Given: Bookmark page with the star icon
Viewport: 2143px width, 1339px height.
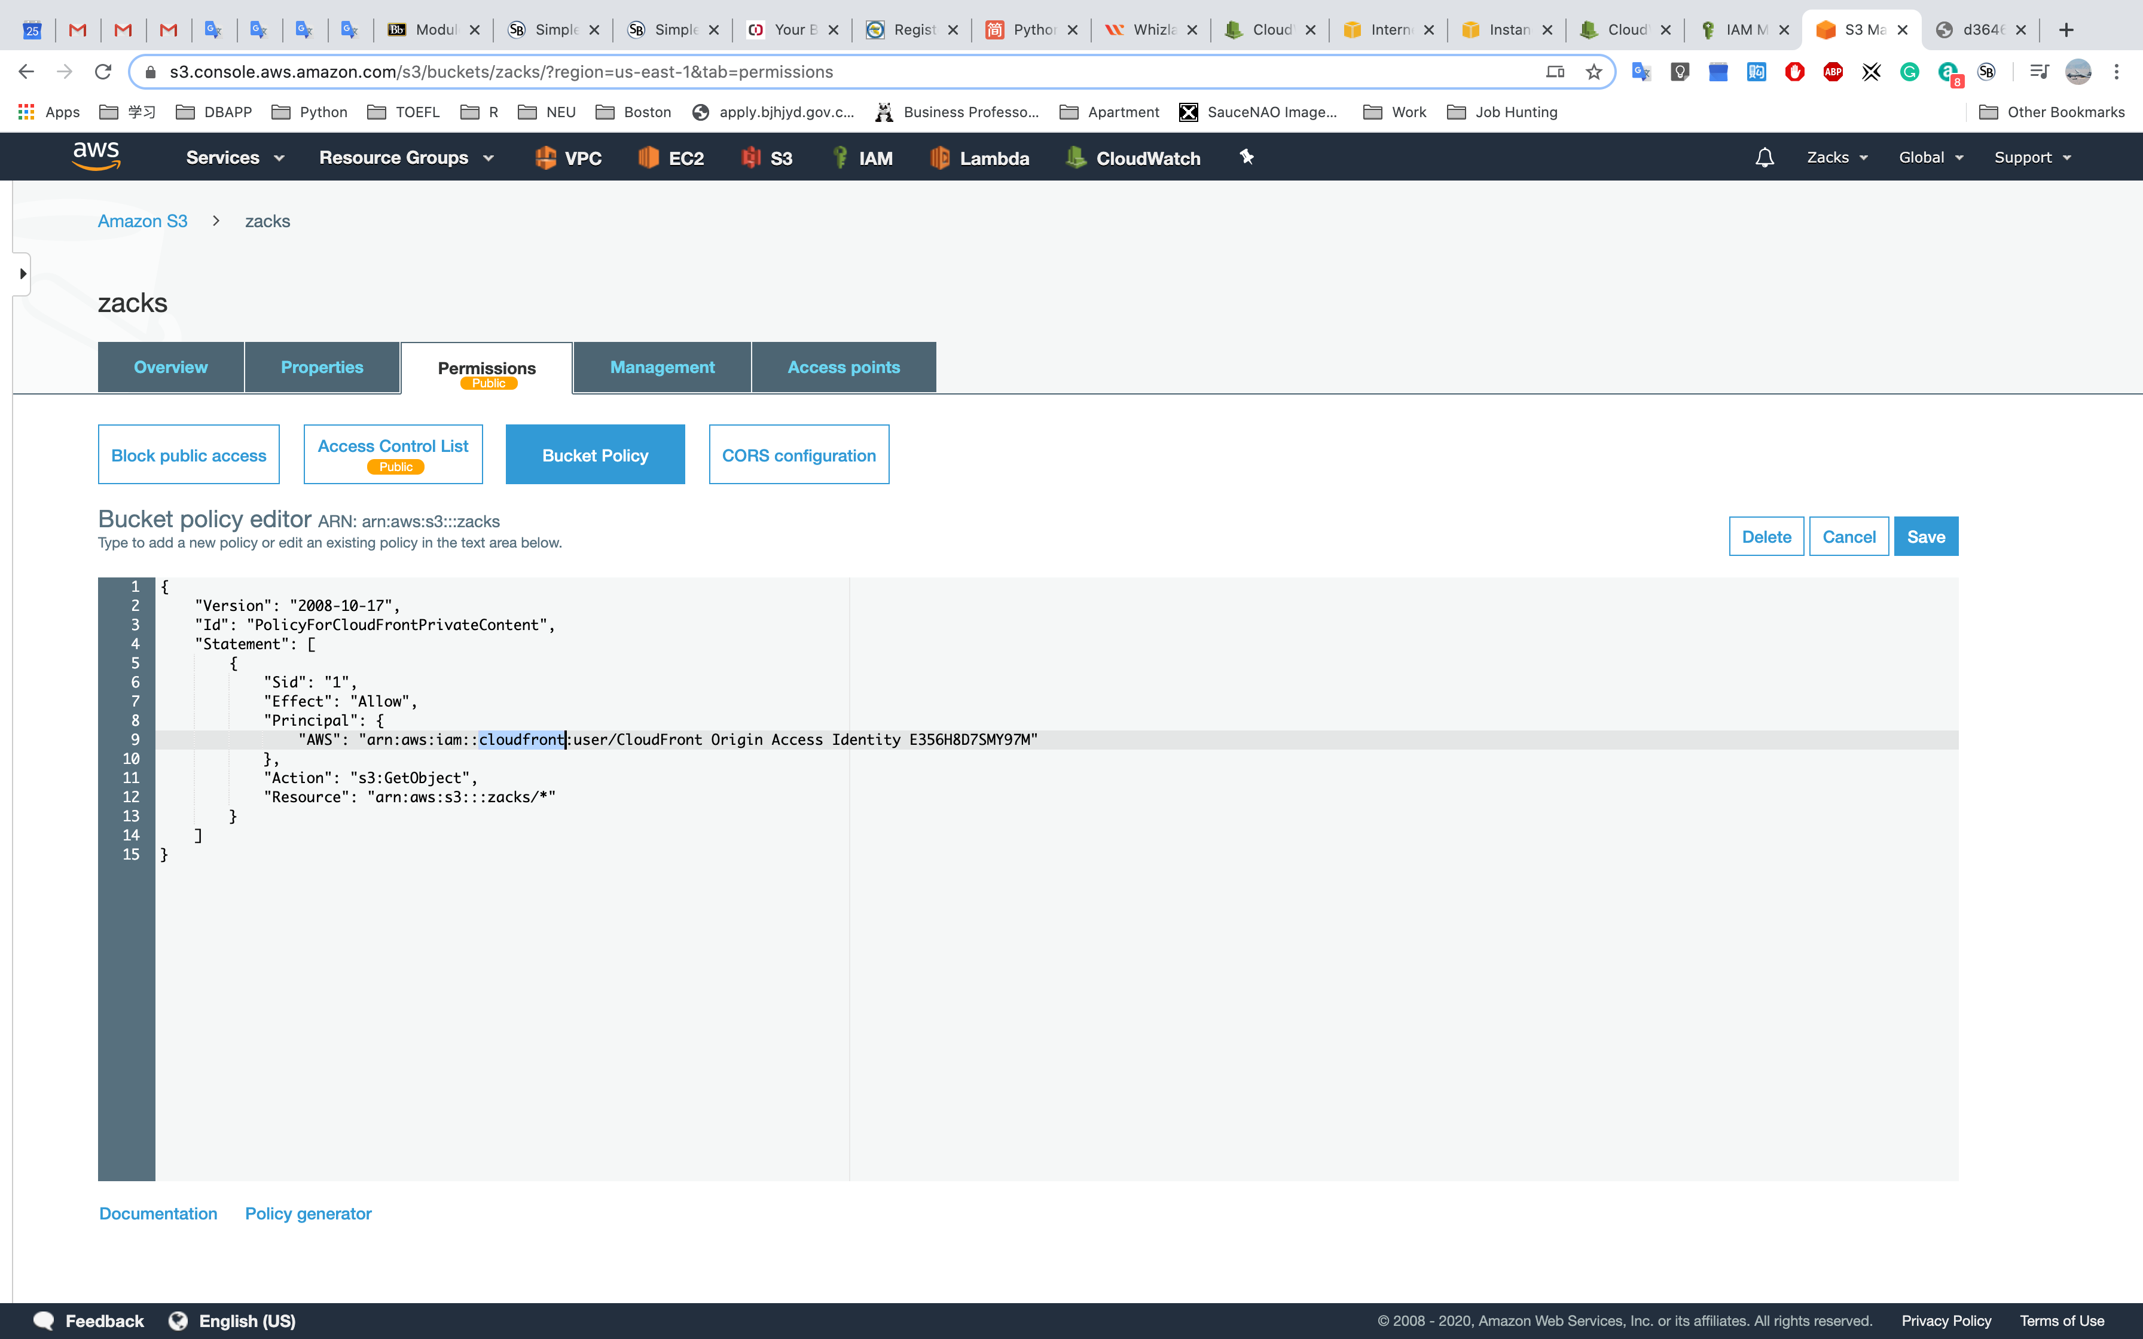Looking at the screenshot, I should point(1594,72).
